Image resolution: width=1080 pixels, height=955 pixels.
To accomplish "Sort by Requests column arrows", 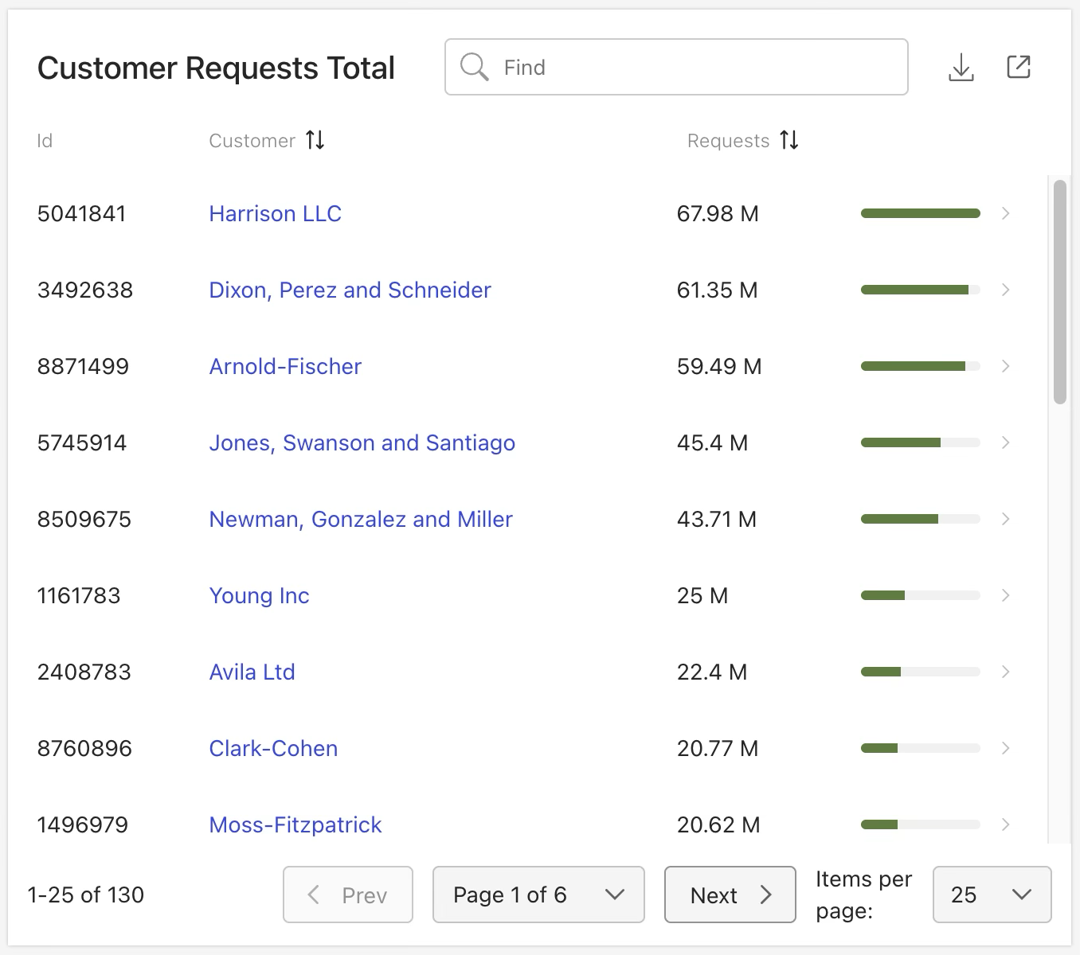I will point(789,140).
